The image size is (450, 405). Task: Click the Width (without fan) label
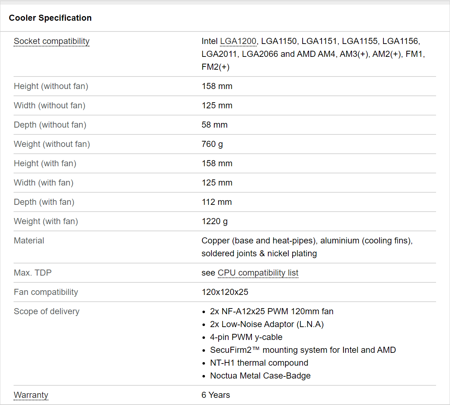(49, 105)
